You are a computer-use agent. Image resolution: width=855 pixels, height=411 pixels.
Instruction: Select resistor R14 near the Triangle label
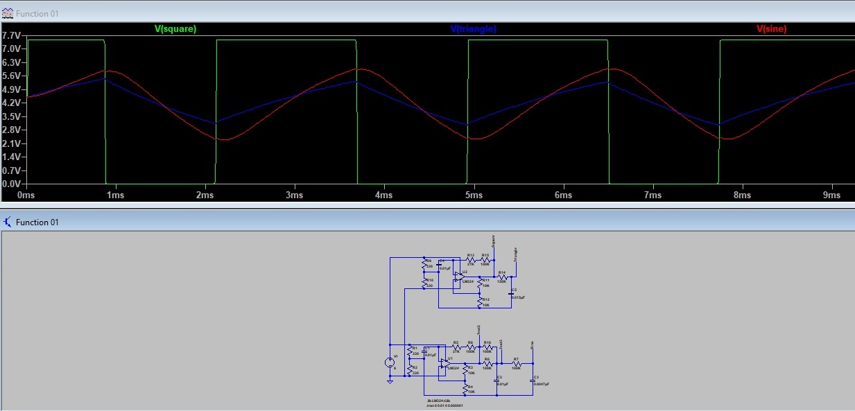click(502, 276)
